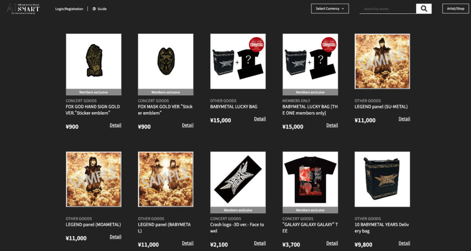Click the magnifying glass search icon

pos(424,9)
